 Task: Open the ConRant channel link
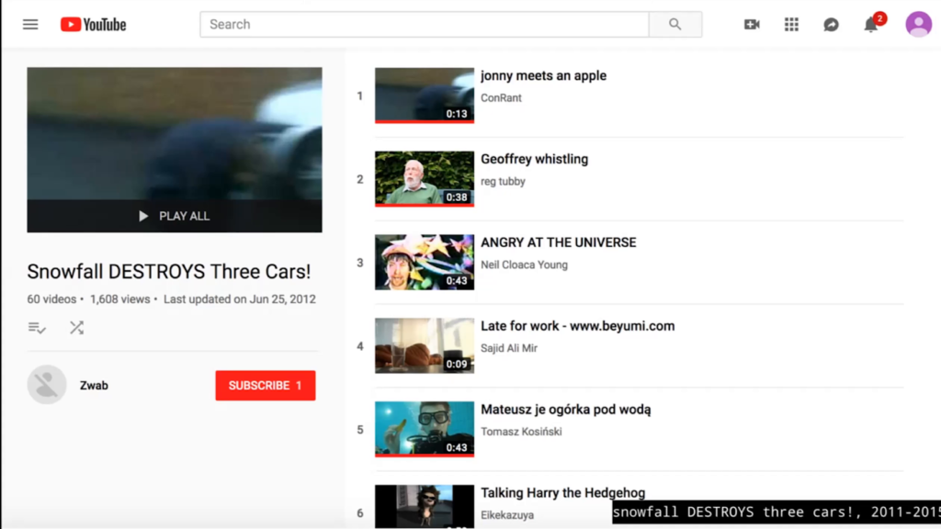click(501, 97)
